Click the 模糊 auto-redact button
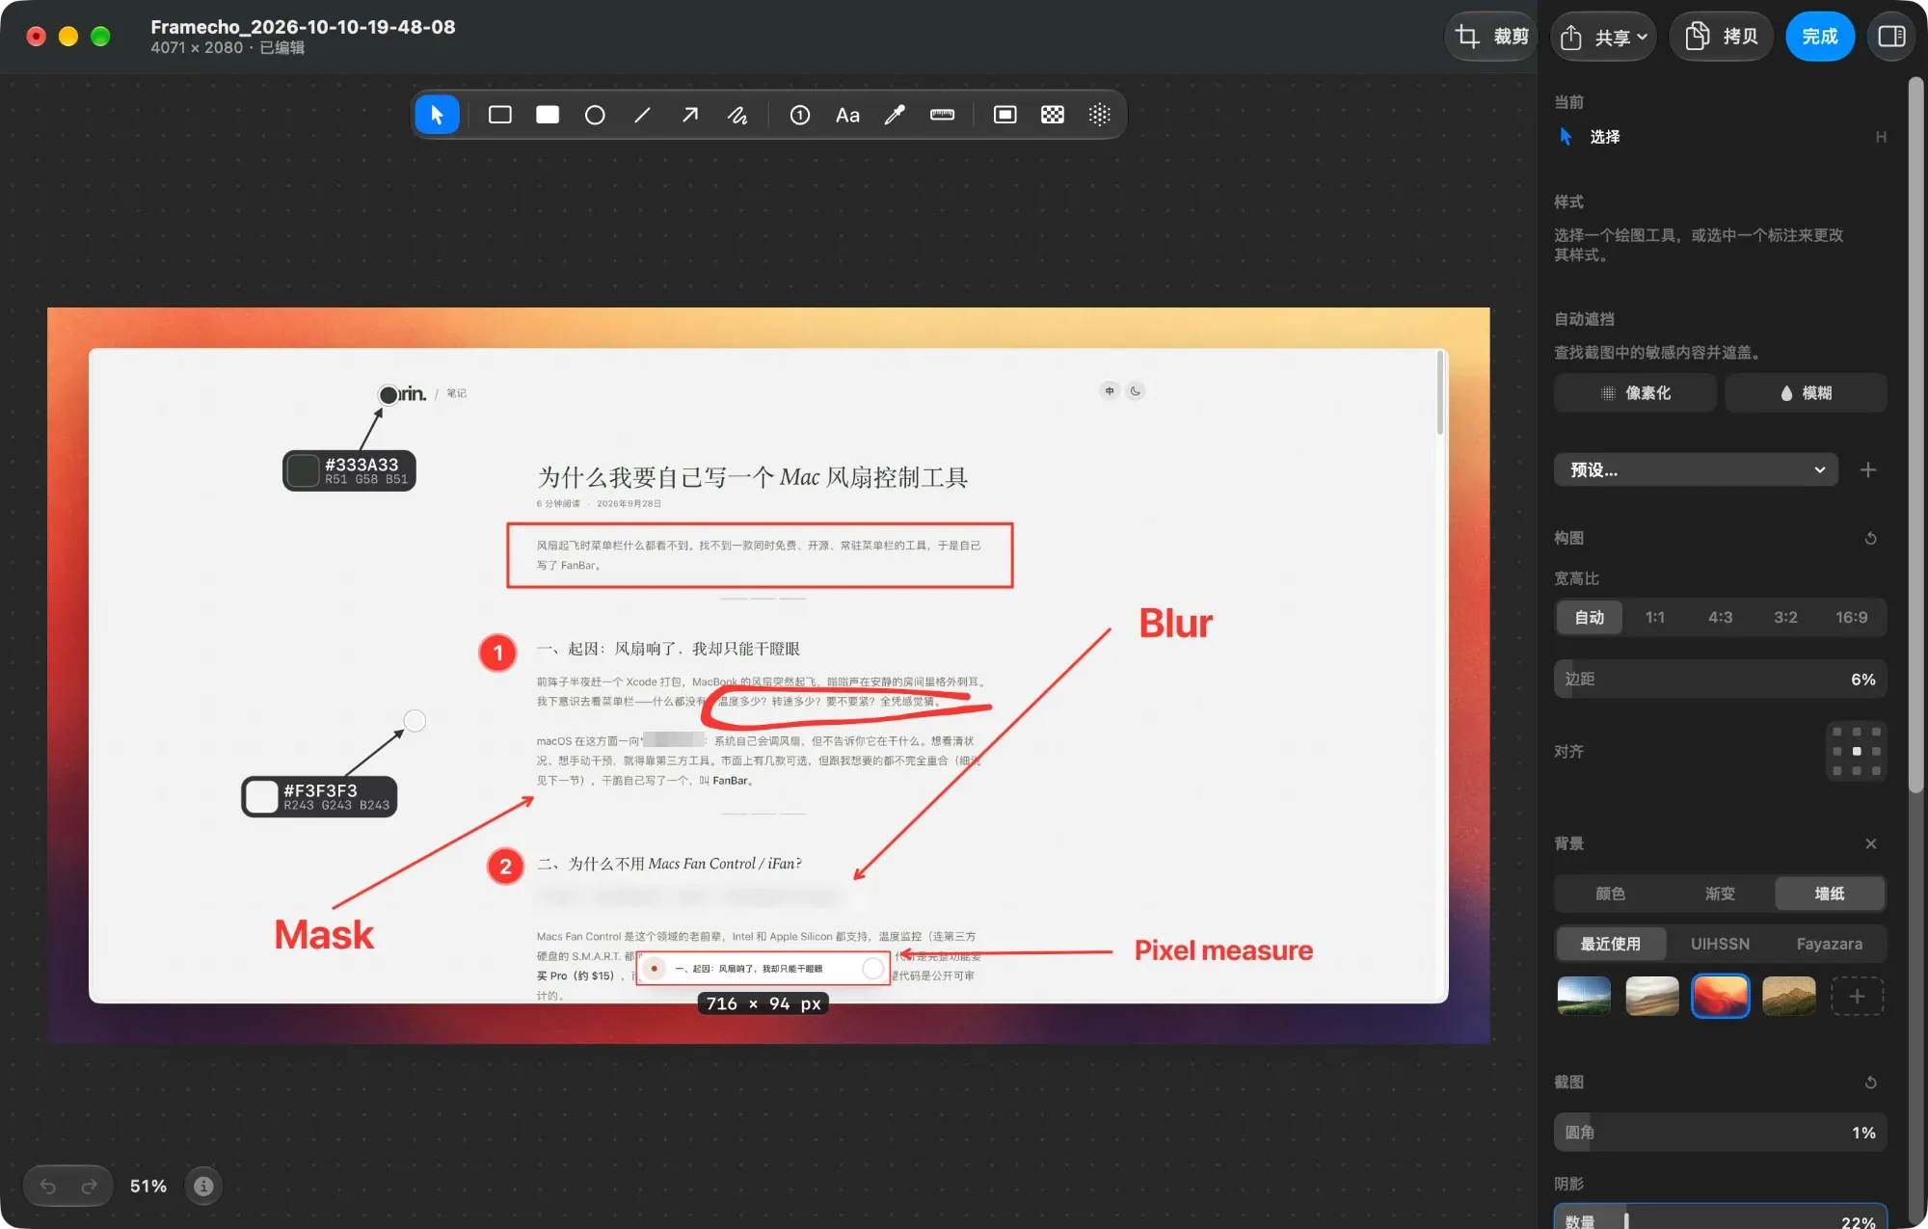This screenshot has width=1928, height=1229. [x=1806, y=392]
